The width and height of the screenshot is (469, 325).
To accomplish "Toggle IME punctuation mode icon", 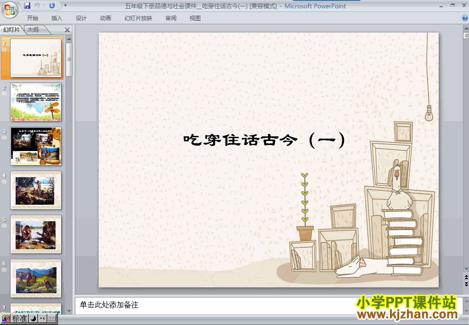I will pos(42,319).
